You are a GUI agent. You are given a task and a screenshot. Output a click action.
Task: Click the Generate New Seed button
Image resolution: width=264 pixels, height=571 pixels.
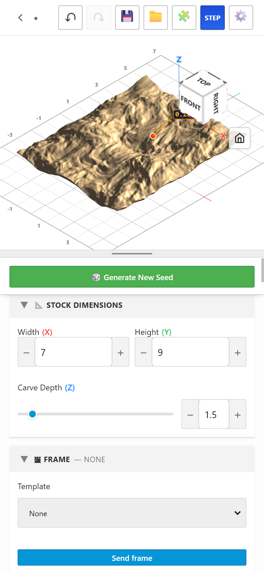132,277
